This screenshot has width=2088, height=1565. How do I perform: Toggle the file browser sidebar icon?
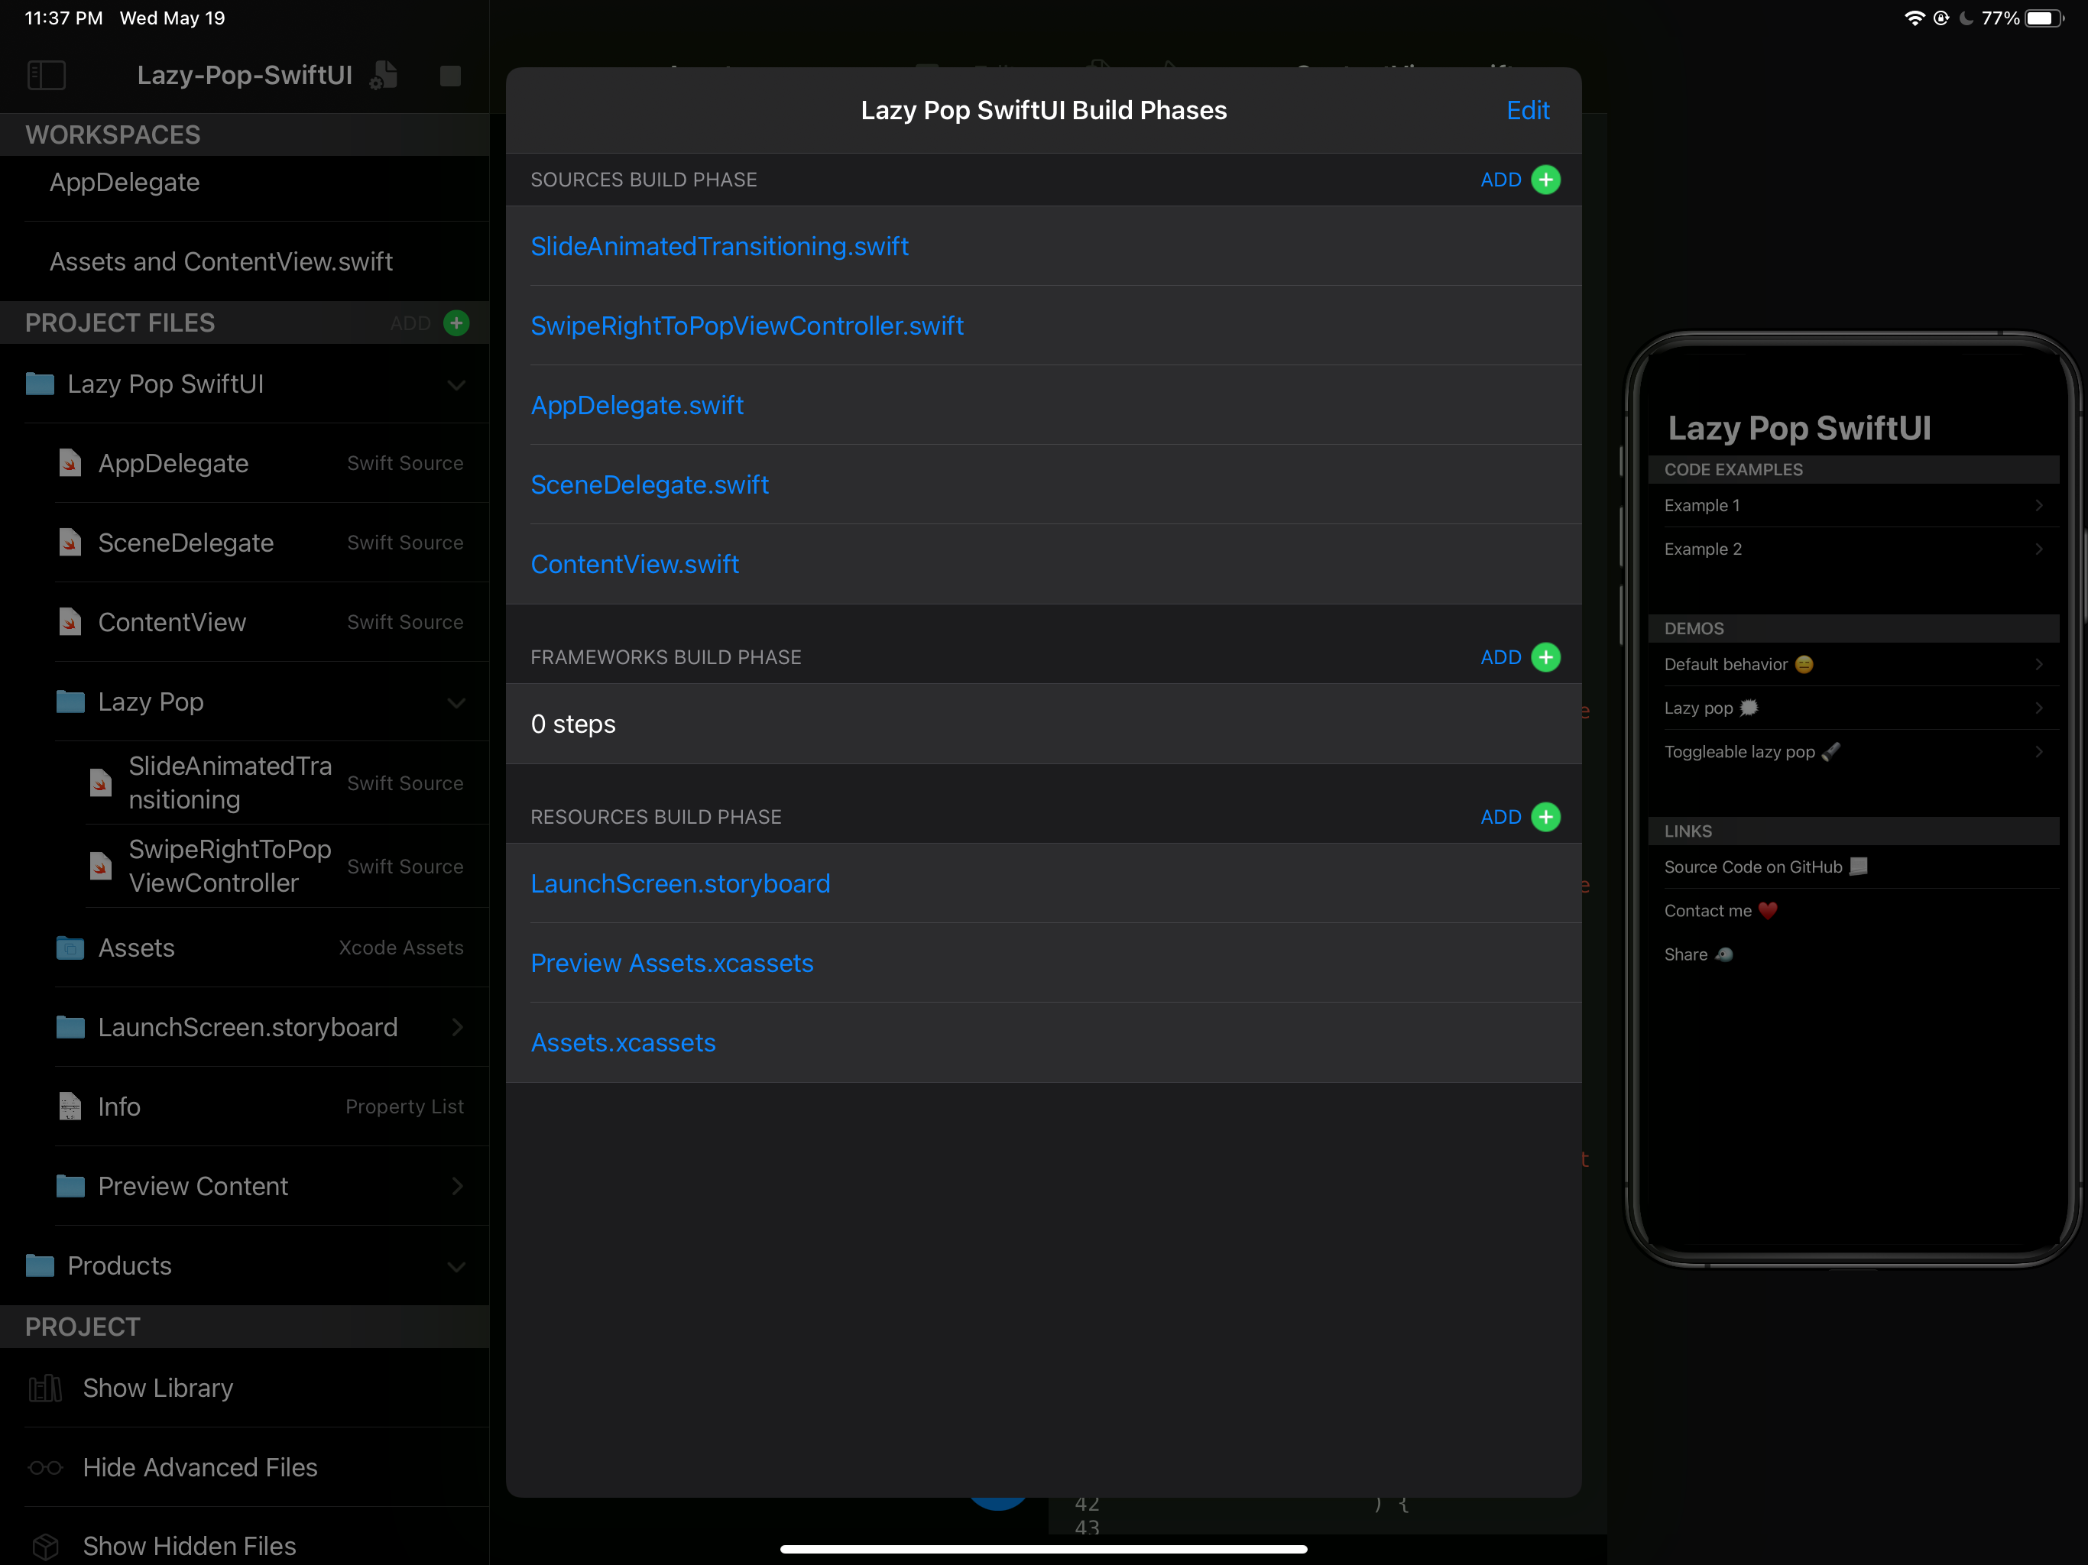click(x=47, y=76)
